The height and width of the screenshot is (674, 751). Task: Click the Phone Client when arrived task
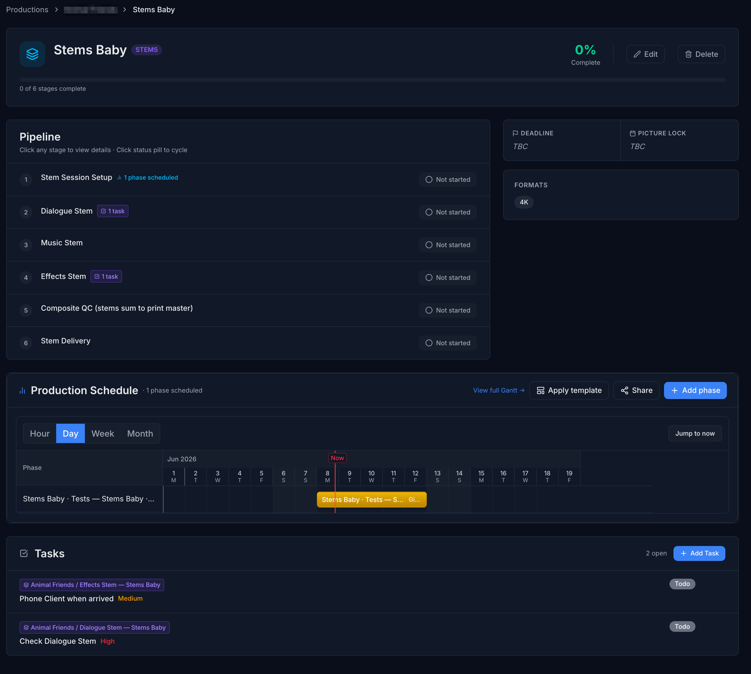coord(67,599)
